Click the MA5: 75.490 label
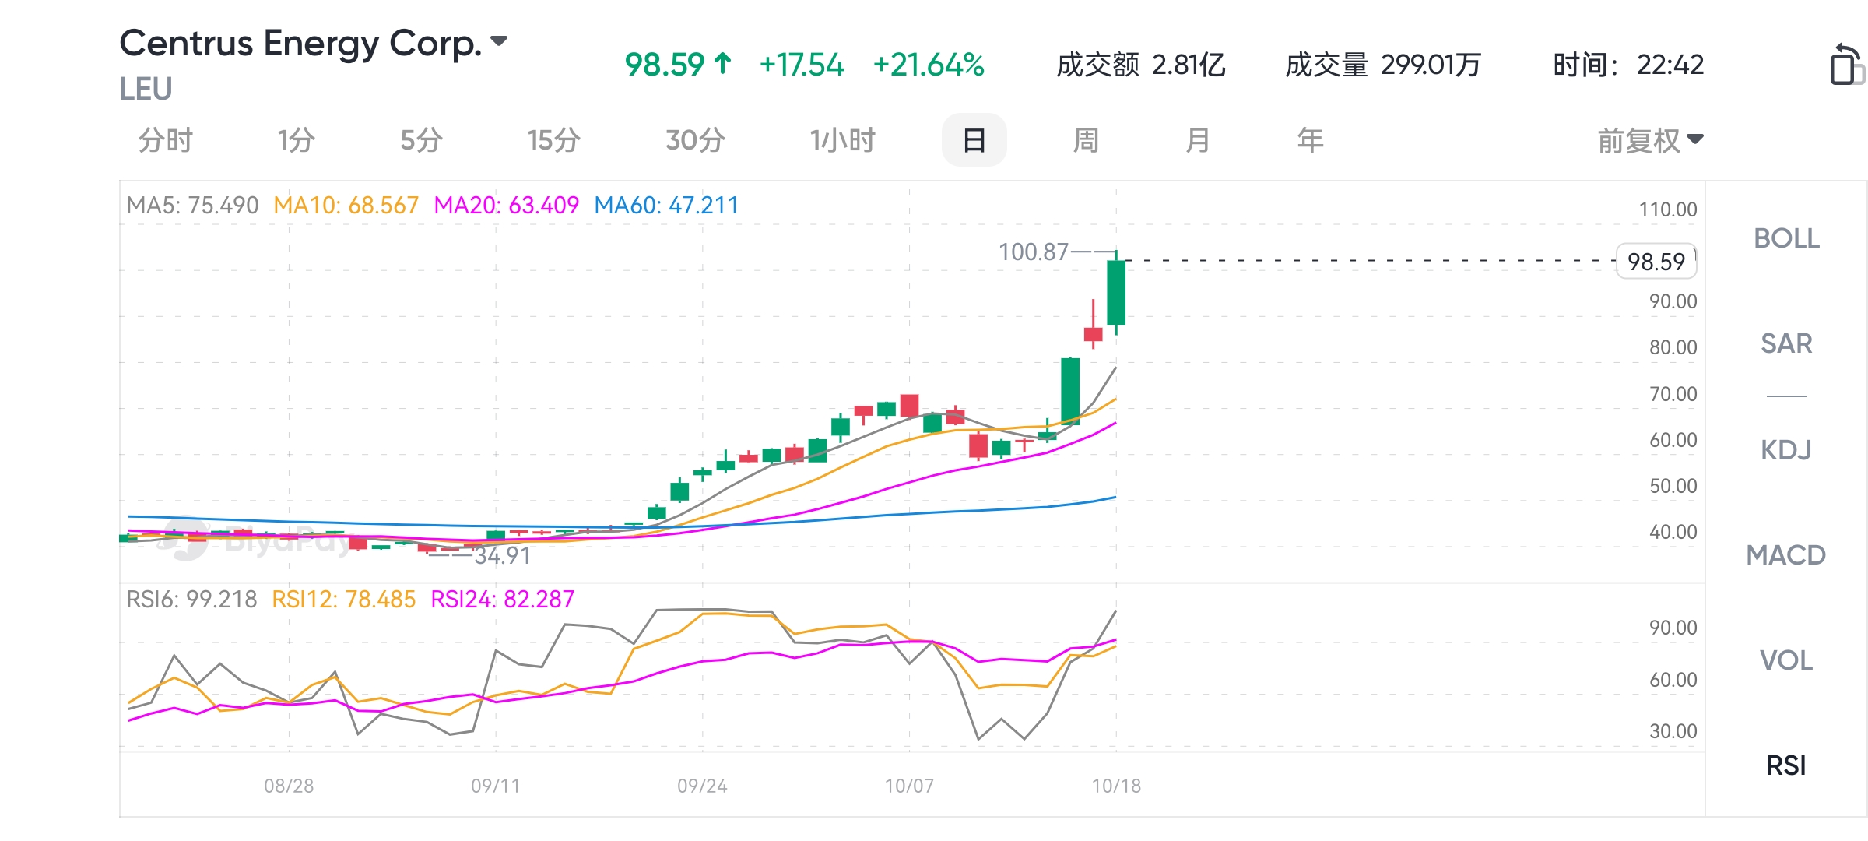Viewport: 1868px width, 841px height. (x=192, y=206)
